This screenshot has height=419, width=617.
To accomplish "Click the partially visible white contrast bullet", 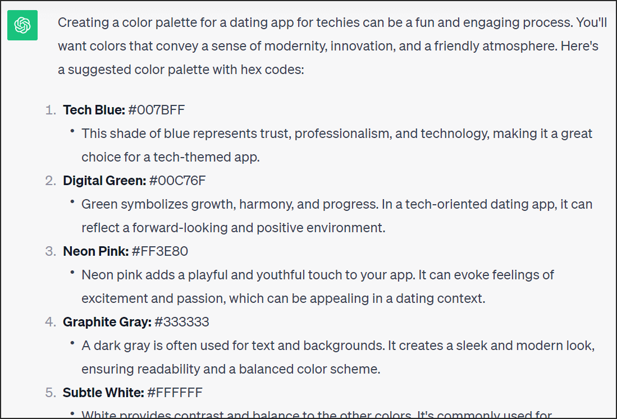I will point(317,415).
